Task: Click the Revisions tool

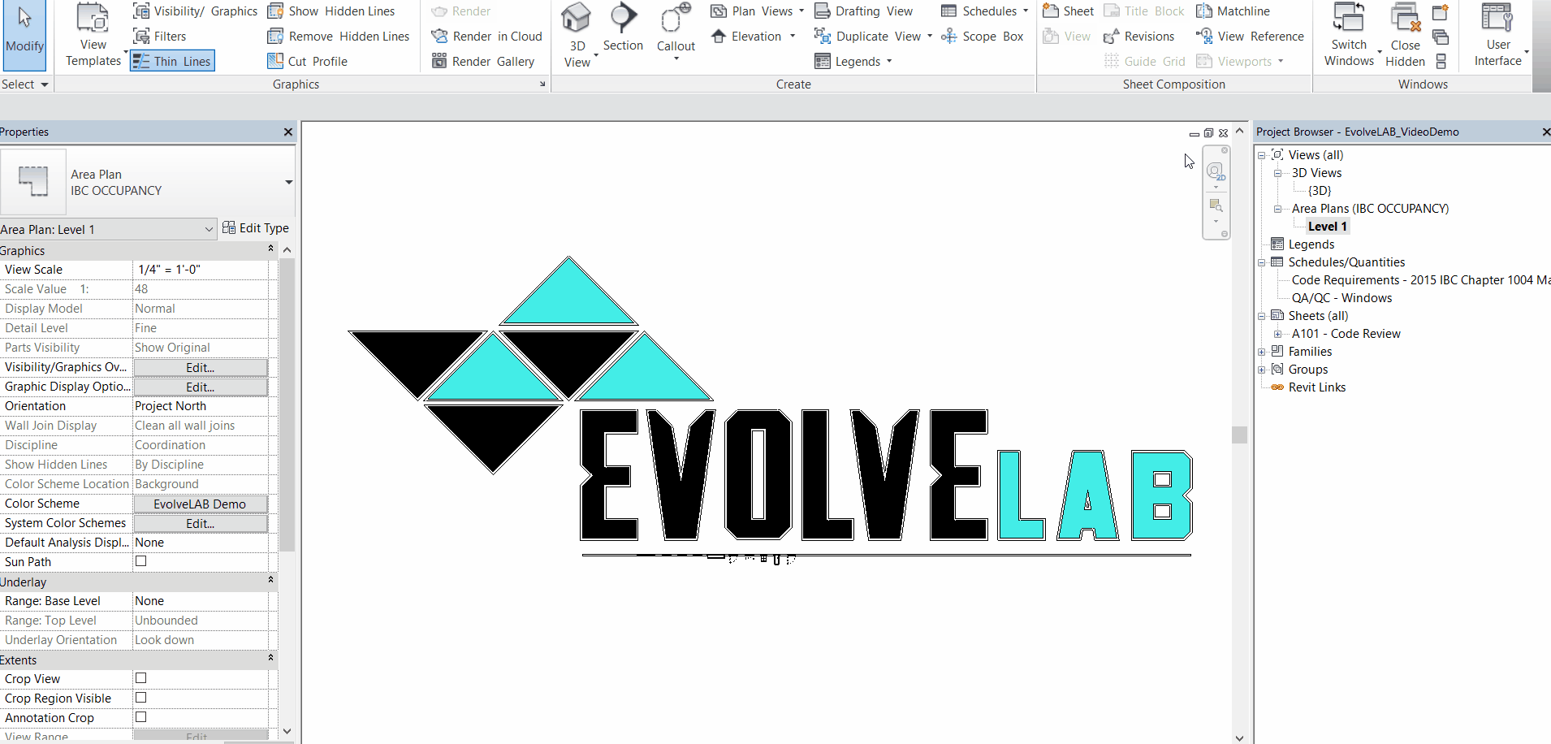Action: click(1138, 37)
